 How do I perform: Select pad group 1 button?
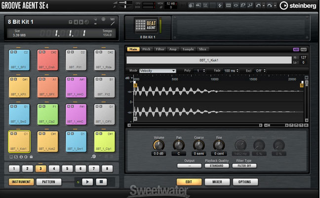pyautogui.click(x=14, y=168)
